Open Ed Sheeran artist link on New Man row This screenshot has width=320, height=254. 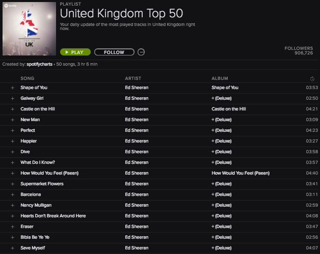pos(137,120)
